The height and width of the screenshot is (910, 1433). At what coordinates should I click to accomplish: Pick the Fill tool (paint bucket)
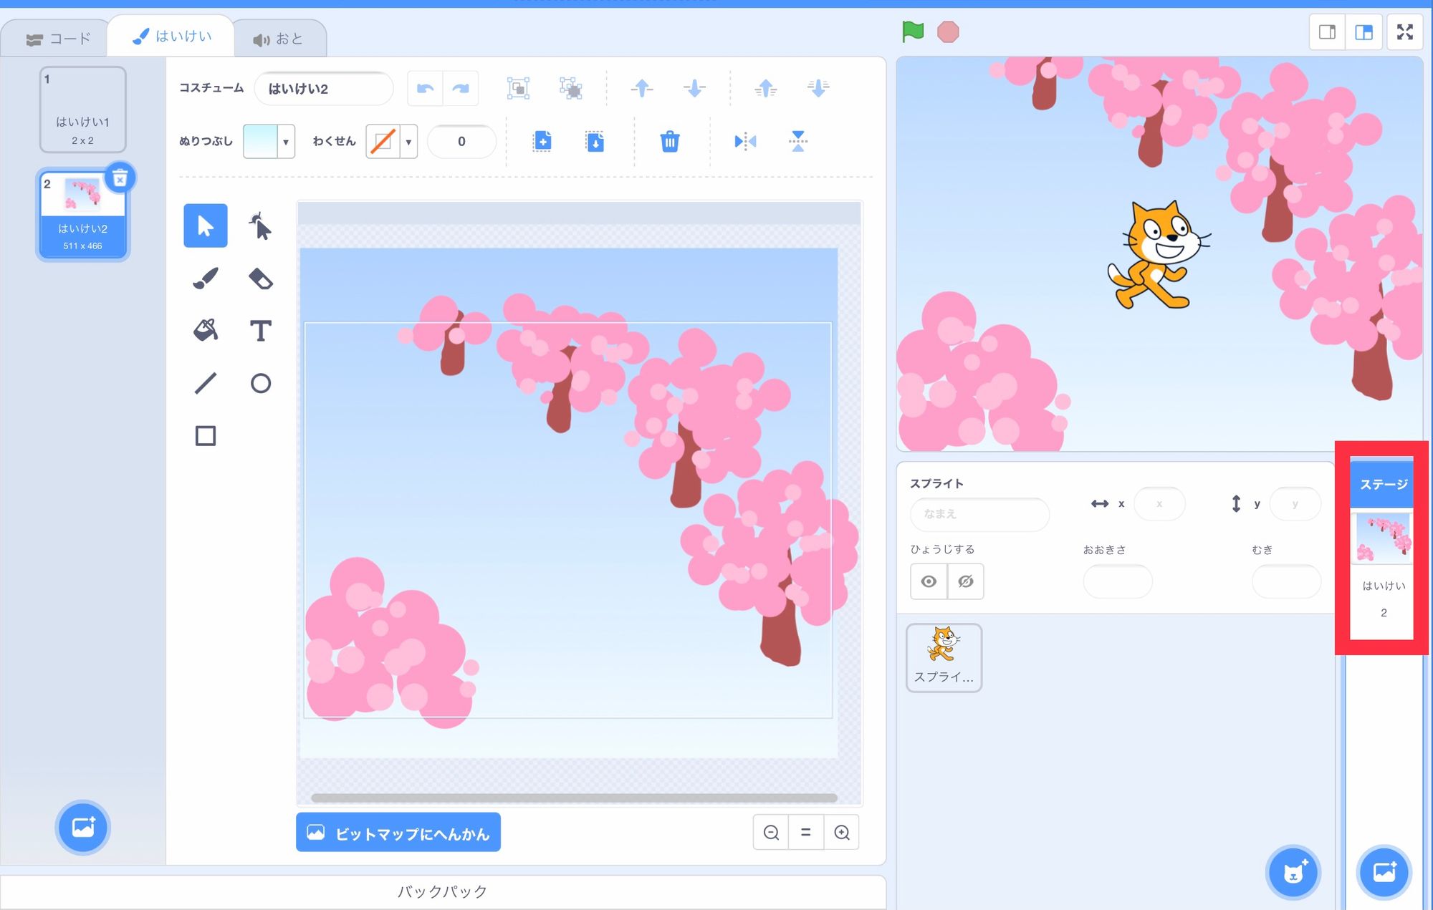[x=206, y=331]
